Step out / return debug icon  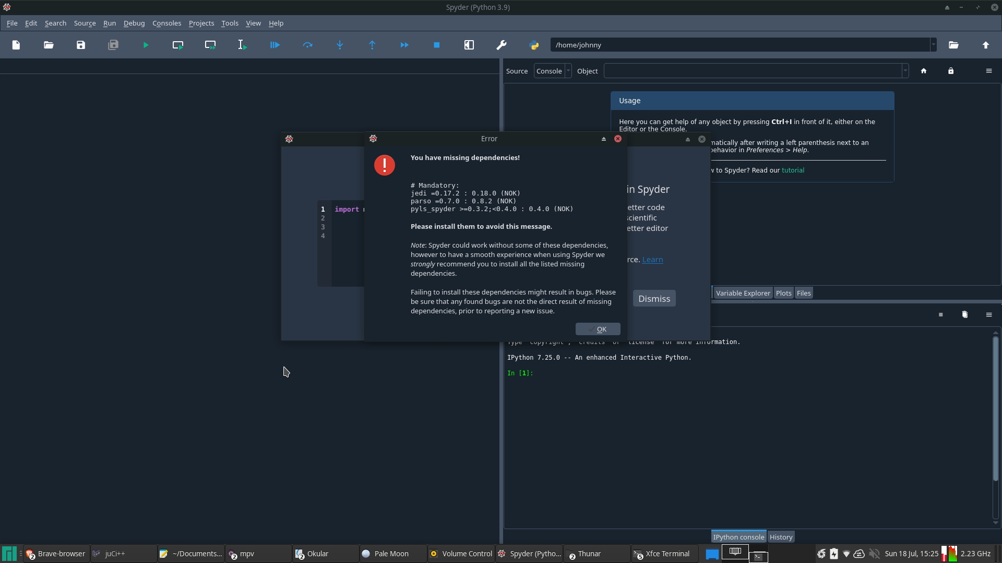372,45
